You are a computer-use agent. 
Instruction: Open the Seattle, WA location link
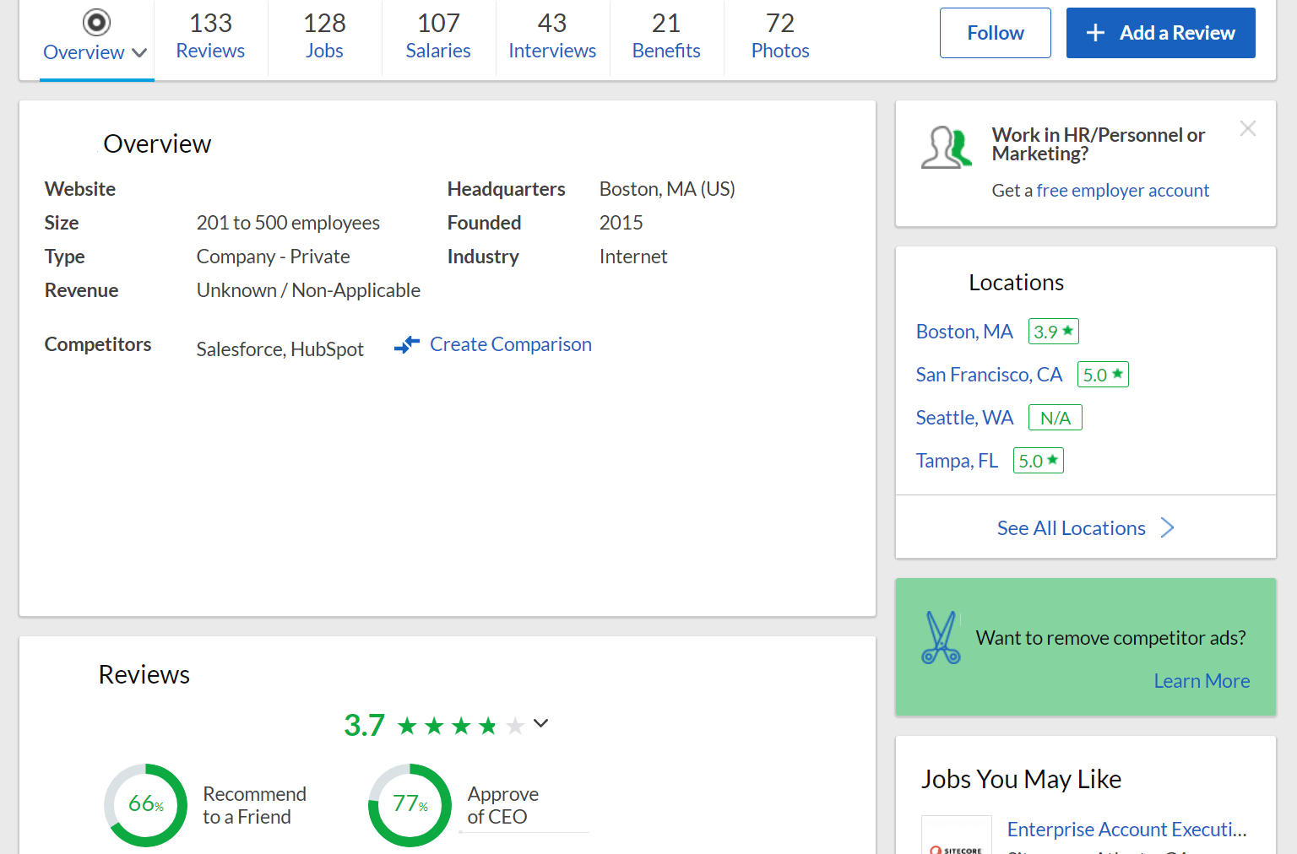pos(964,418)
